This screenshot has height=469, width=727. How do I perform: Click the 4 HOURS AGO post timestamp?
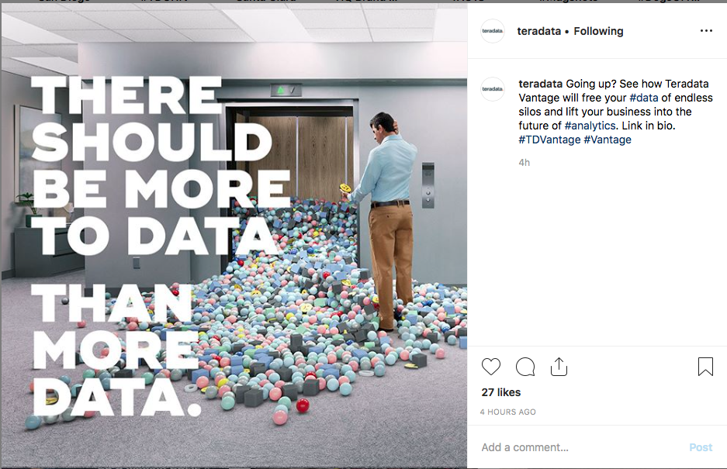[x=508, y=412]
